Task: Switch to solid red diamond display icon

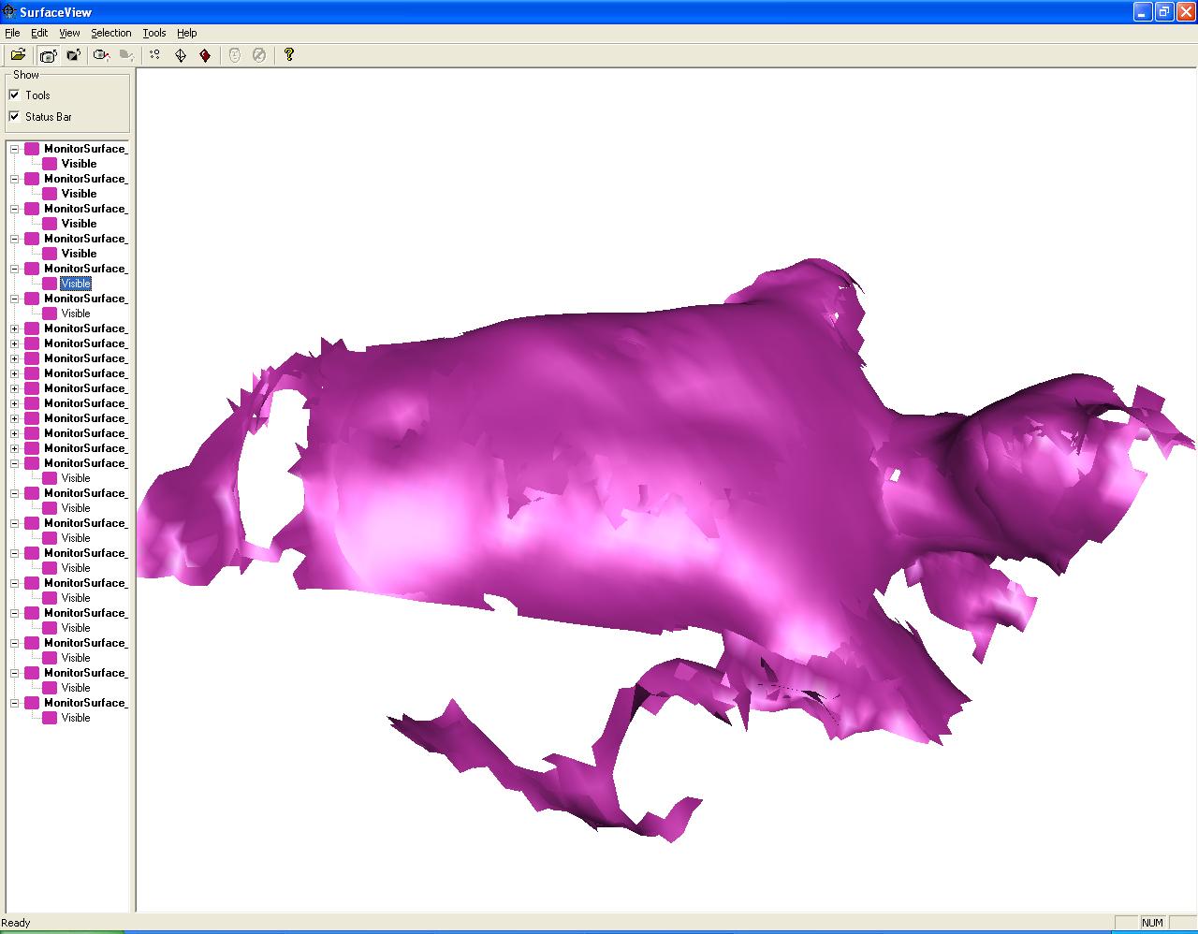Action: click(x=205, y=55)
